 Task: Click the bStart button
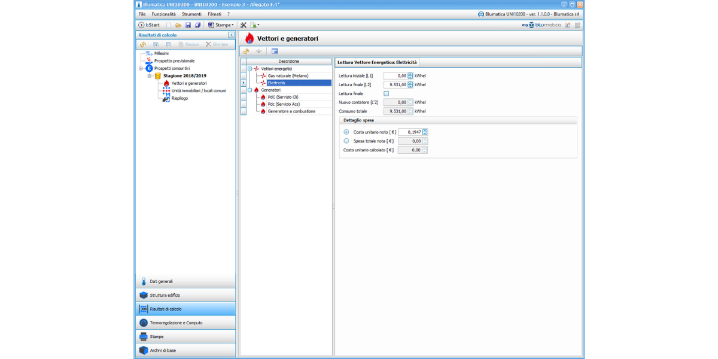coord(149,25)
